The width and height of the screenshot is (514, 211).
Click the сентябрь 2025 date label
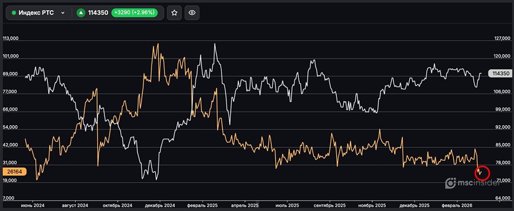coord(330,205)
